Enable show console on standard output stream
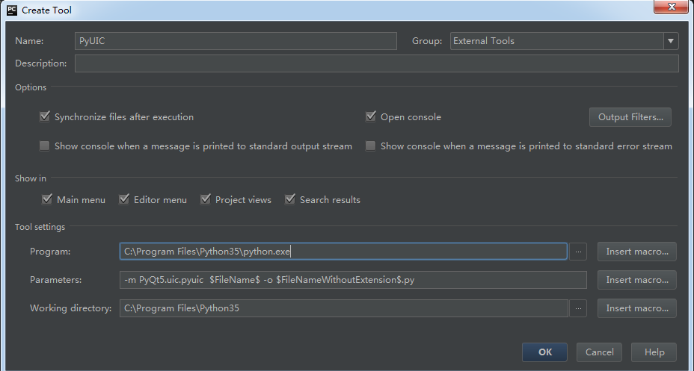Image resolution: width=694 pixels, height=371 pixels. (x=45, y=146)
